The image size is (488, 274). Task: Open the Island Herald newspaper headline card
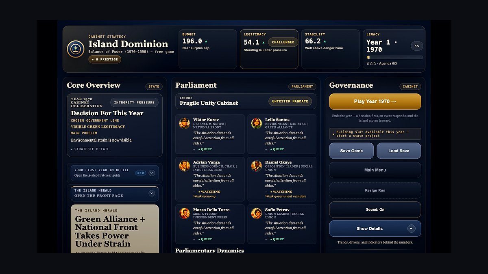tap(115, 229)
